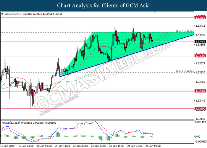Viewport: 207px width, 148px height.
Task: Click the USDCAD,H1 symbol label
Action: pos(13,14)
